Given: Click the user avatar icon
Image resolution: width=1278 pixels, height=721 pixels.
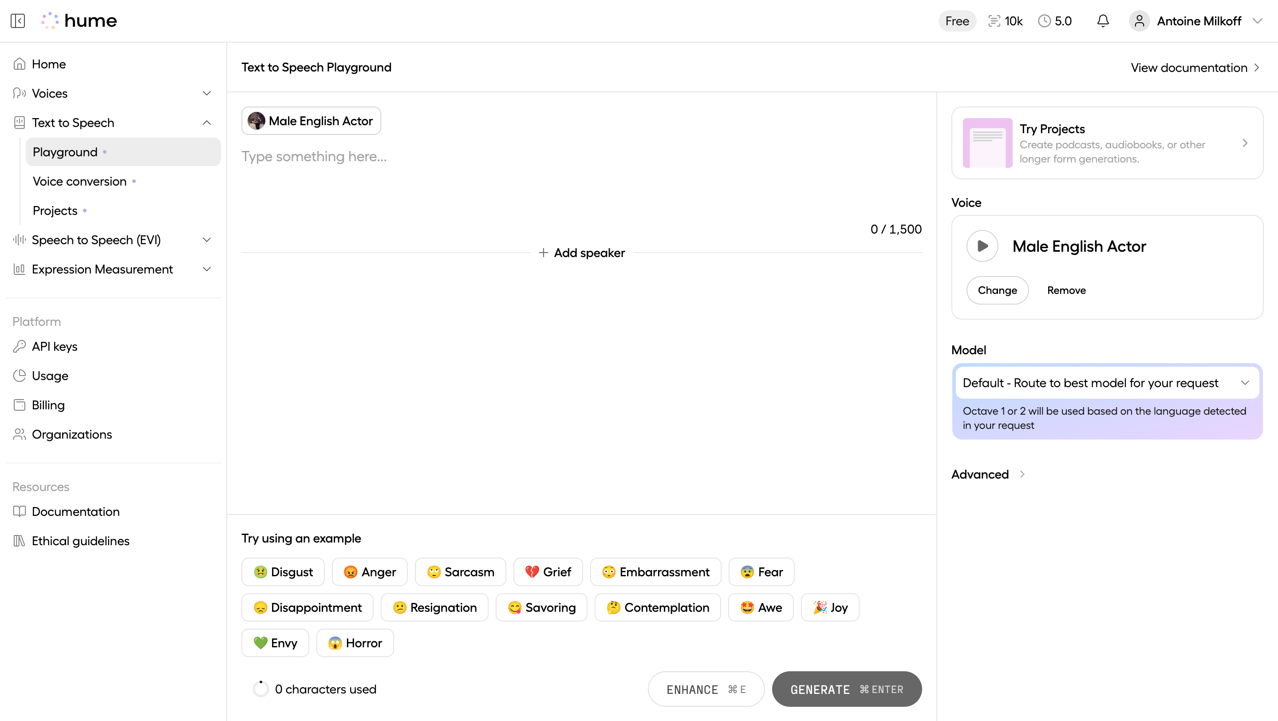Looking at the screenshot, I should (x=1139, y=21).
